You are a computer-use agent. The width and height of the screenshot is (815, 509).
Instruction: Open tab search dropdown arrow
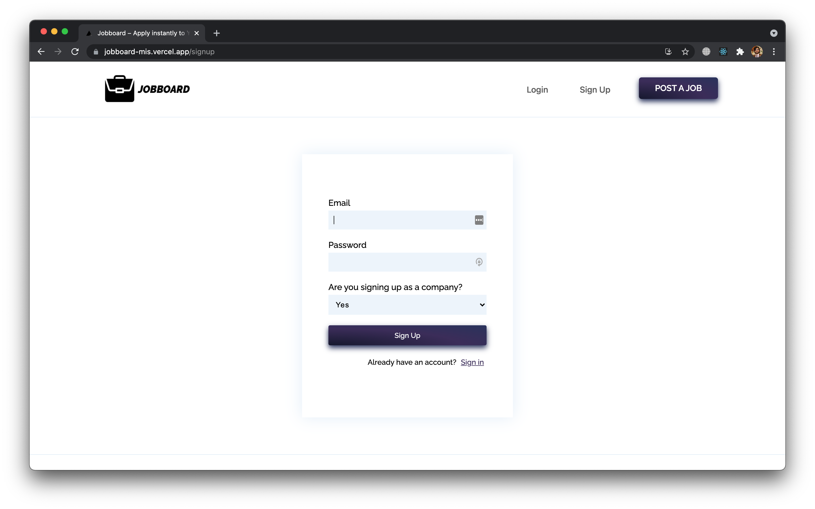[x=774, y=33]
